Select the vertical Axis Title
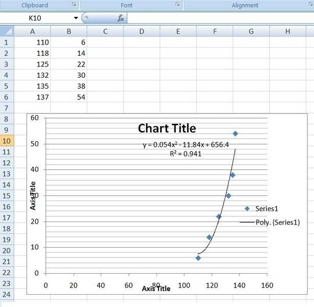This screenshot has height=307, width=314. (33, 195)
